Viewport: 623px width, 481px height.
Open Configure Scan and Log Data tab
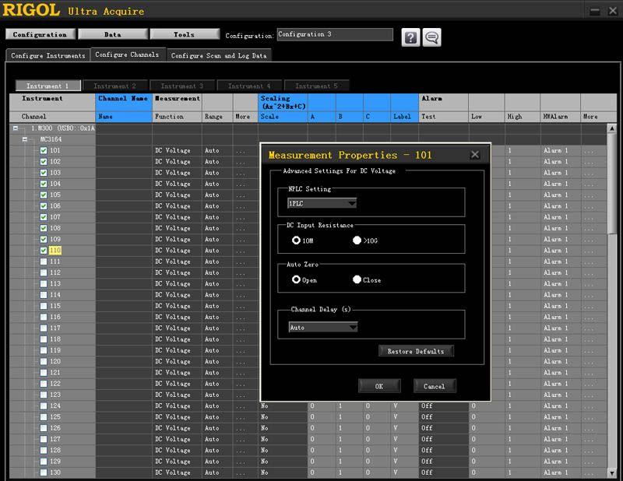[x=218, y=55]
